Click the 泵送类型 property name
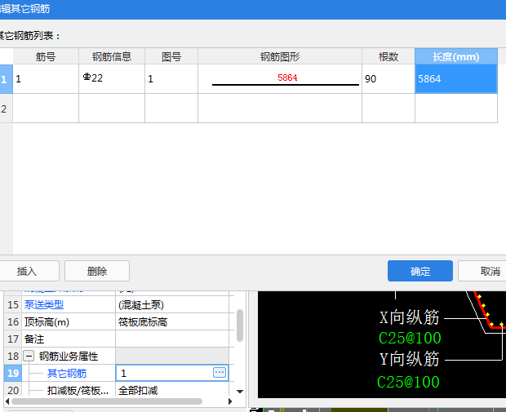This screenshot has height=412, width=506. pyautogui.click(x=44, y=304)
